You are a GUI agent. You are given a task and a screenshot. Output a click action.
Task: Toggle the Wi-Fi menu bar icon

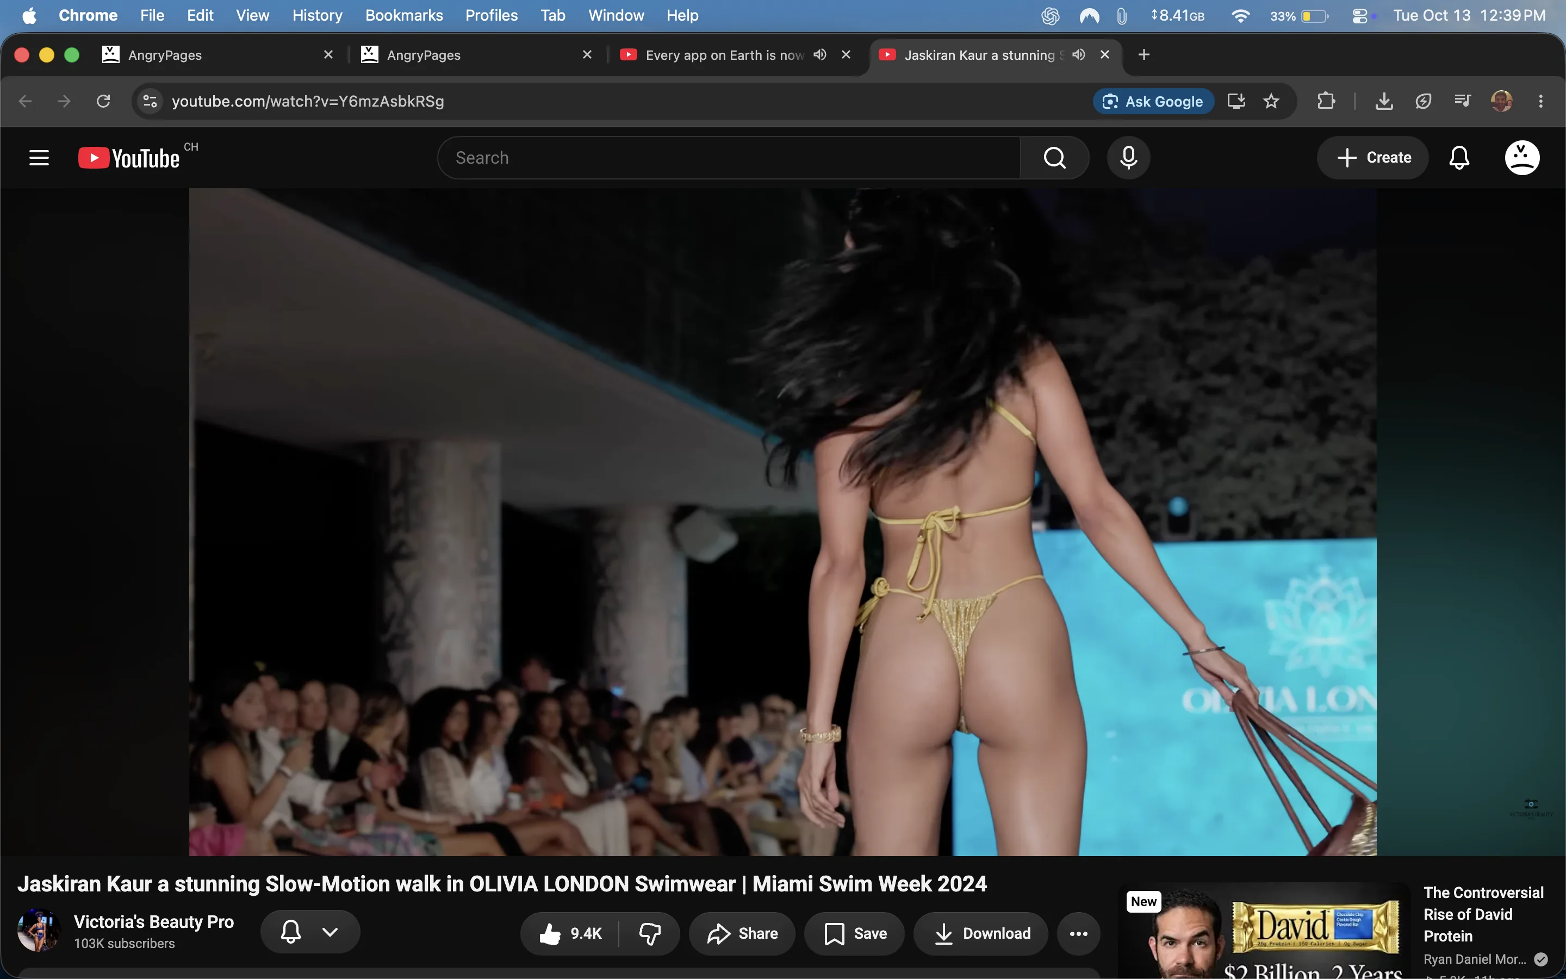point(1240,16)
